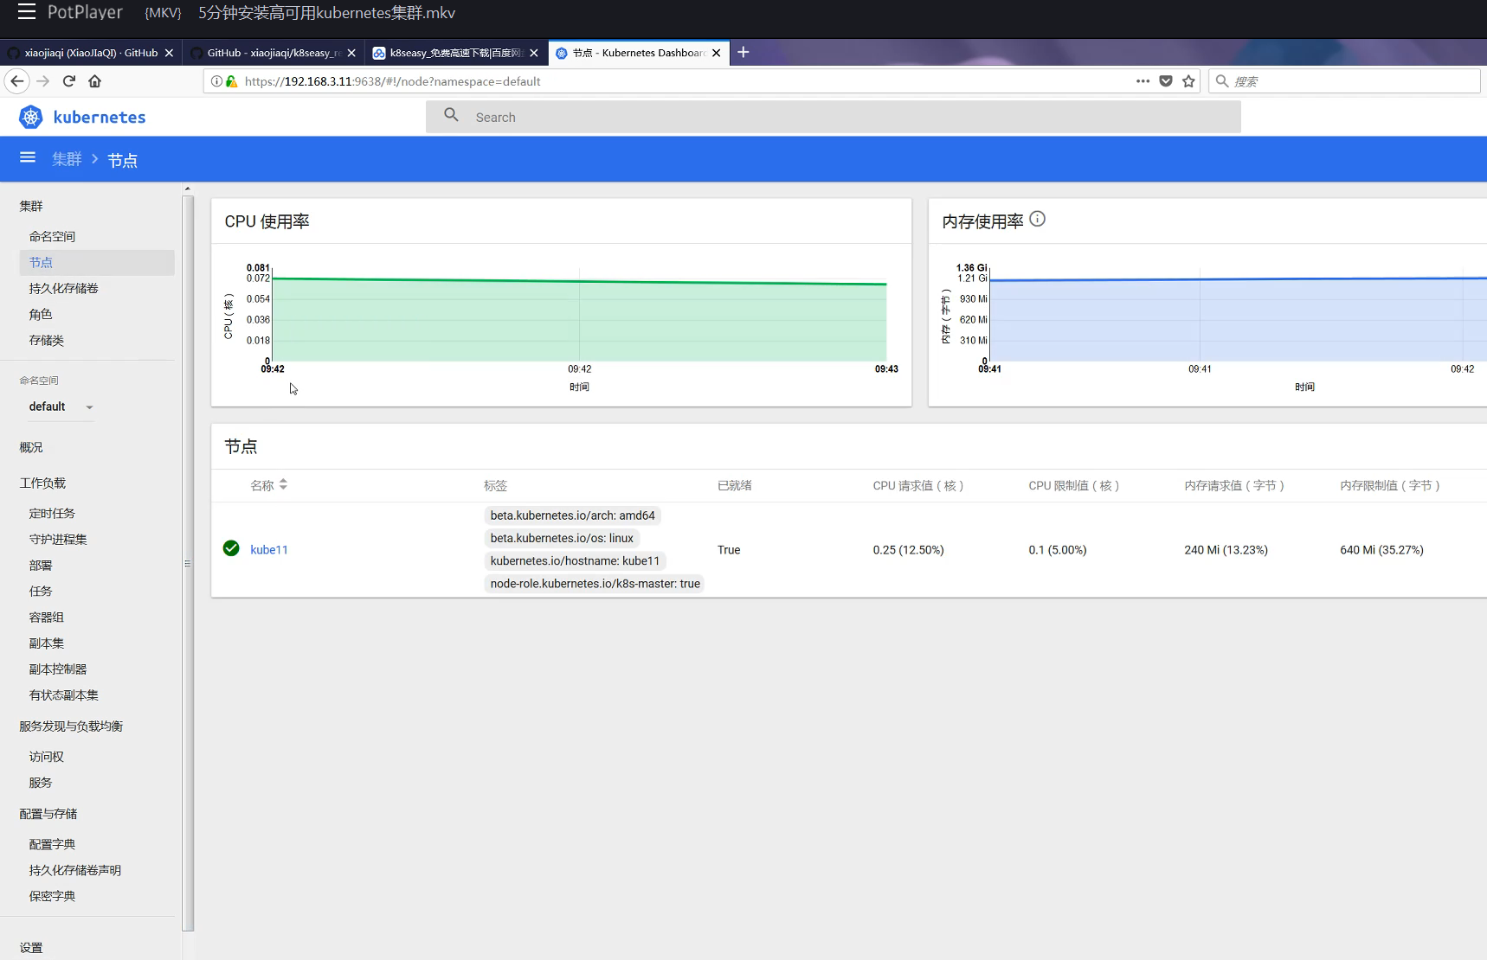Click site information icon in address bar
Screen dimensions: 1487x960
[217, 81]
